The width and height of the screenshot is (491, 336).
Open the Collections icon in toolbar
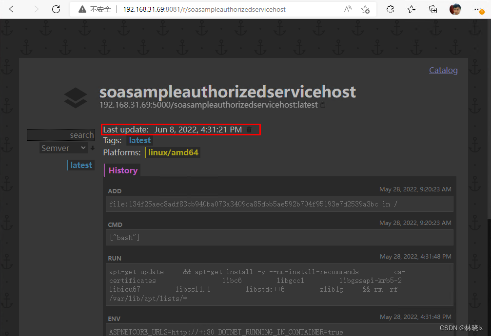(x=433, y=9)
